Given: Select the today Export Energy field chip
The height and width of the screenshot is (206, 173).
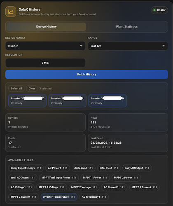Looking at the screenshot, I should tap(26, 168).
